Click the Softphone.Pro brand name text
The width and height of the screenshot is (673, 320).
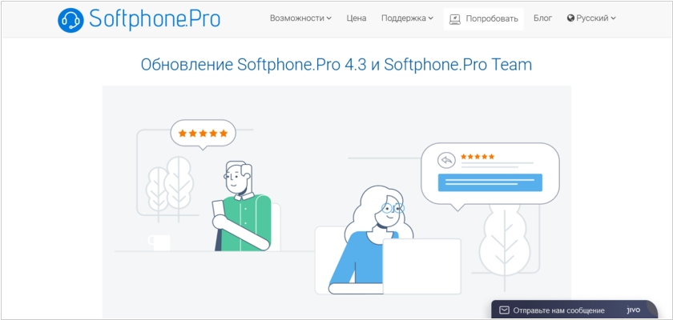[155, 19]
